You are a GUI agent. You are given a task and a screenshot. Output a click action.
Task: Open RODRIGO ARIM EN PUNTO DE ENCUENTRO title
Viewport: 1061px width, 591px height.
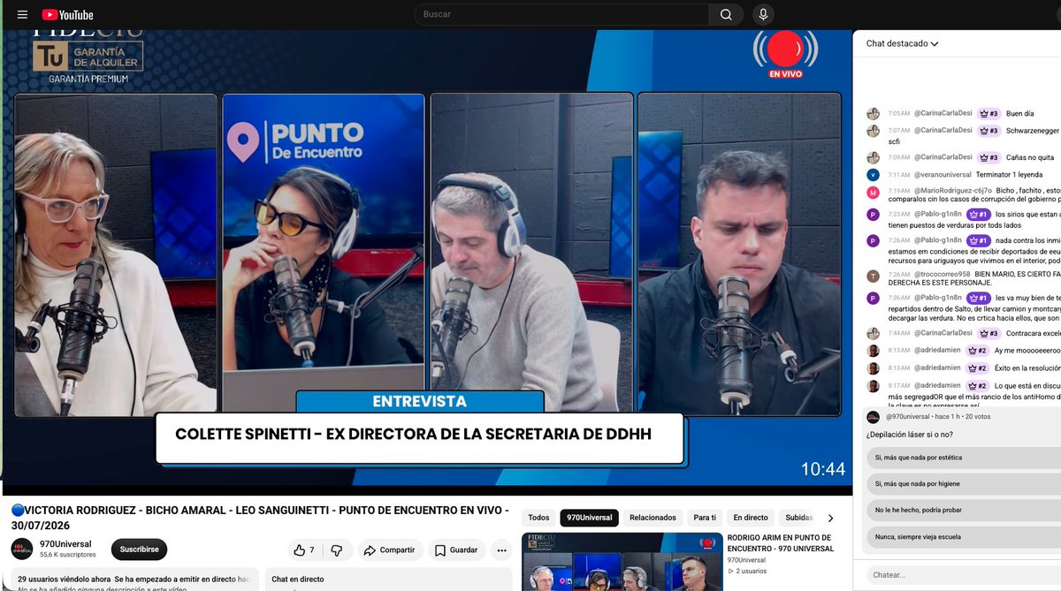780,542
